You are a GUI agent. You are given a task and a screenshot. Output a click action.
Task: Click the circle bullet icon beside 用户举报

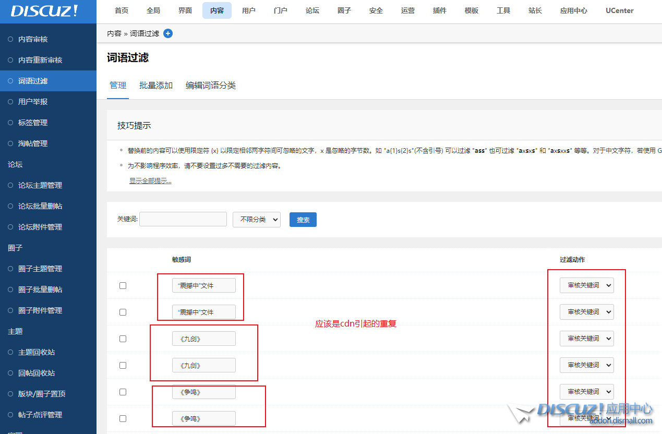10,102
